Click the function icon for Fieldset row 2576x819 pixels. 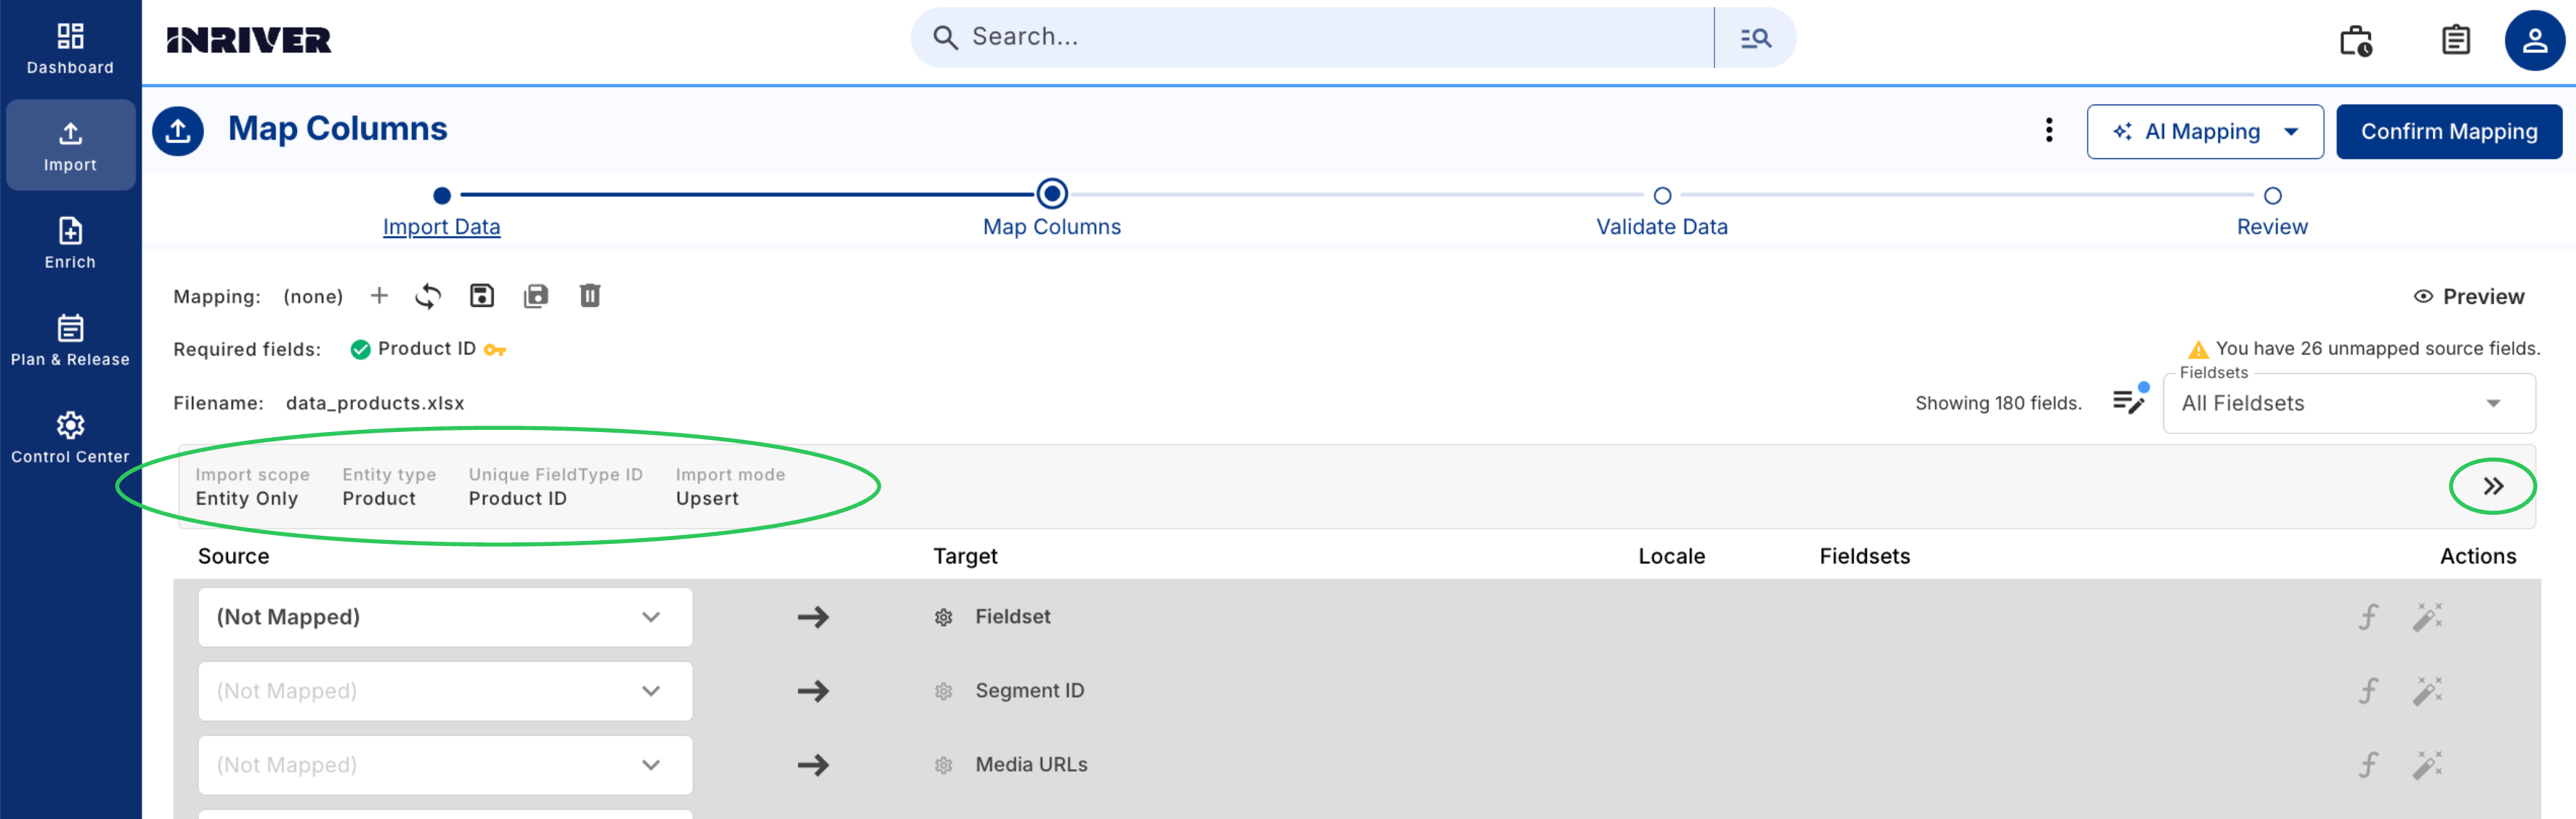tap(2368, 617)
